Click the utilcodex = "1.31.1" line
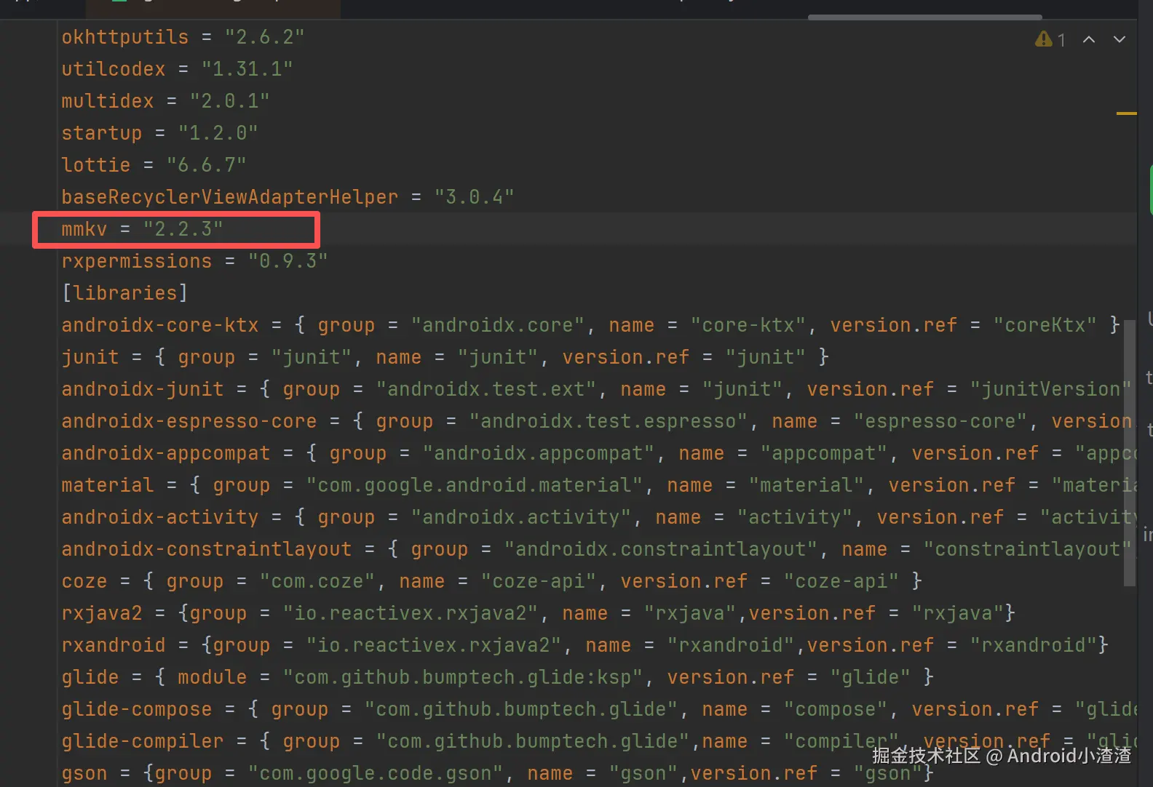 tap(177, 69)
